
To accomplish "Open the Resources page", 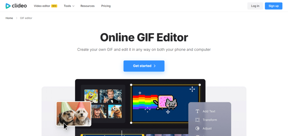I will 87,6.
